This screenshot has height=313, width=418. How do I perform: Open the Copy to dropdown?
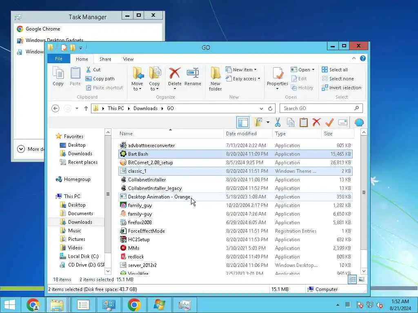coord(154,79)
